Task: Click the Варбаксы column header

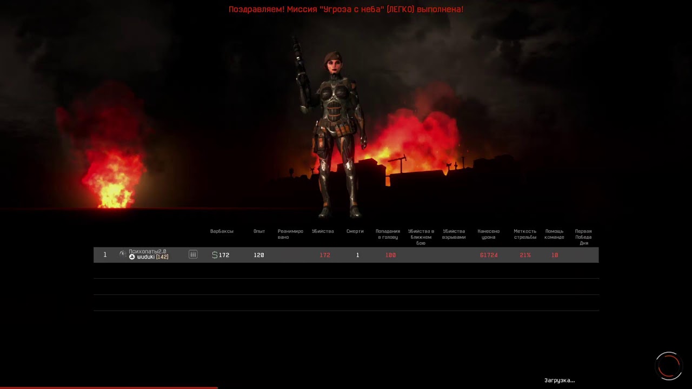Action: 222,231
